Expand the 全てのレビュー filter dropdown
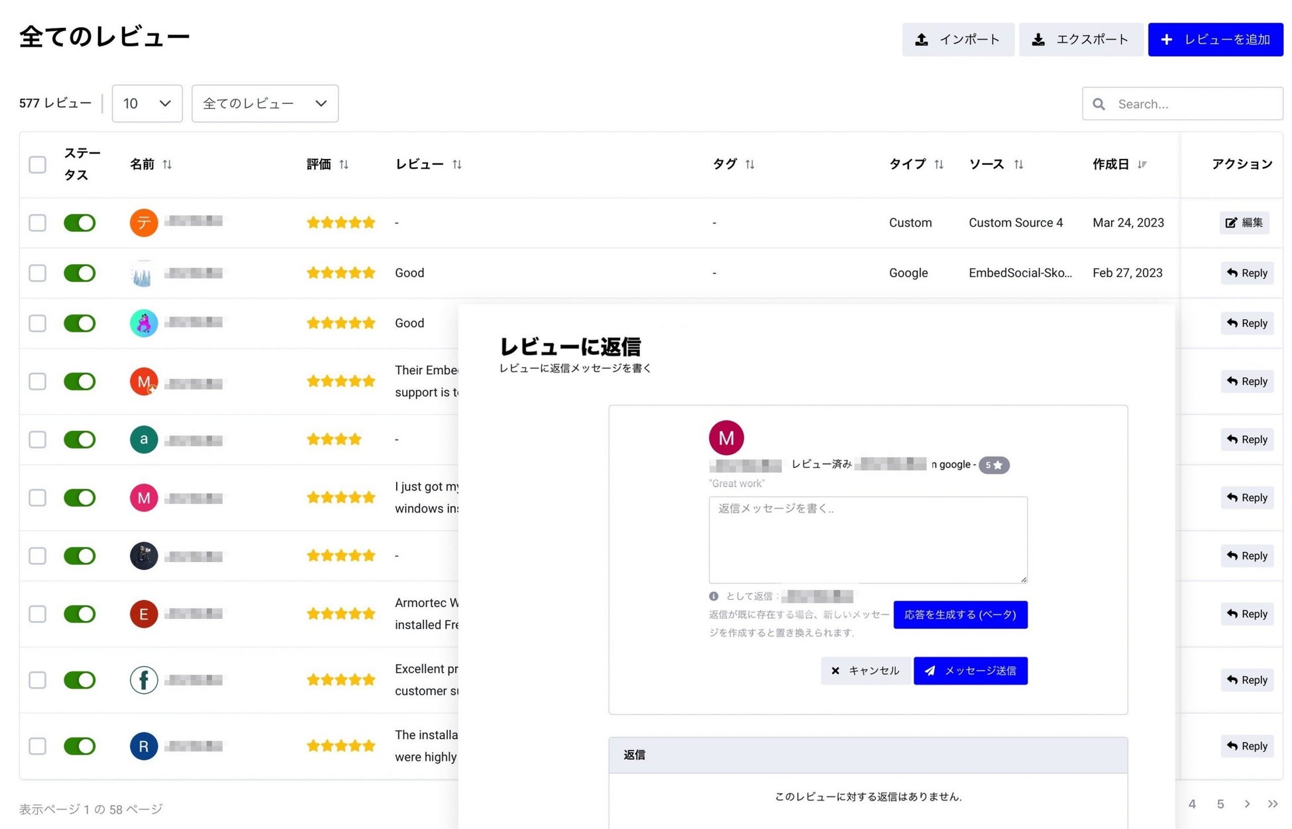 264,103
